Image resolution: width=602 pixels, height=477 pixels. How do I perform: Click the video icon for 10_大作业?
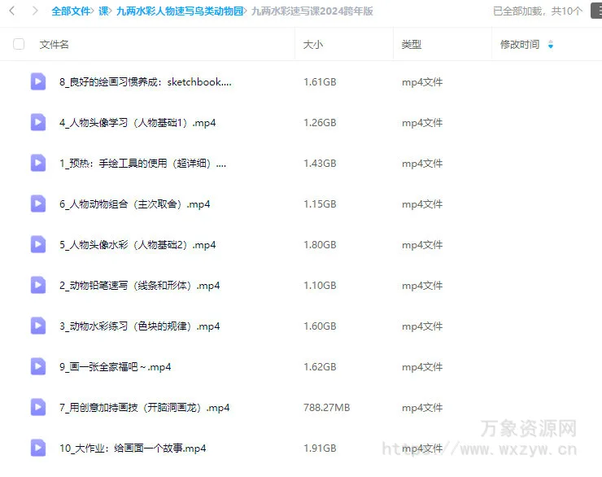pos(38,448)
